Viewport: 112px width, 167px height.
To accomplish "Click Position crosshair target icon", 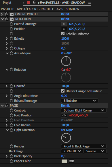I will click(64, 29).
